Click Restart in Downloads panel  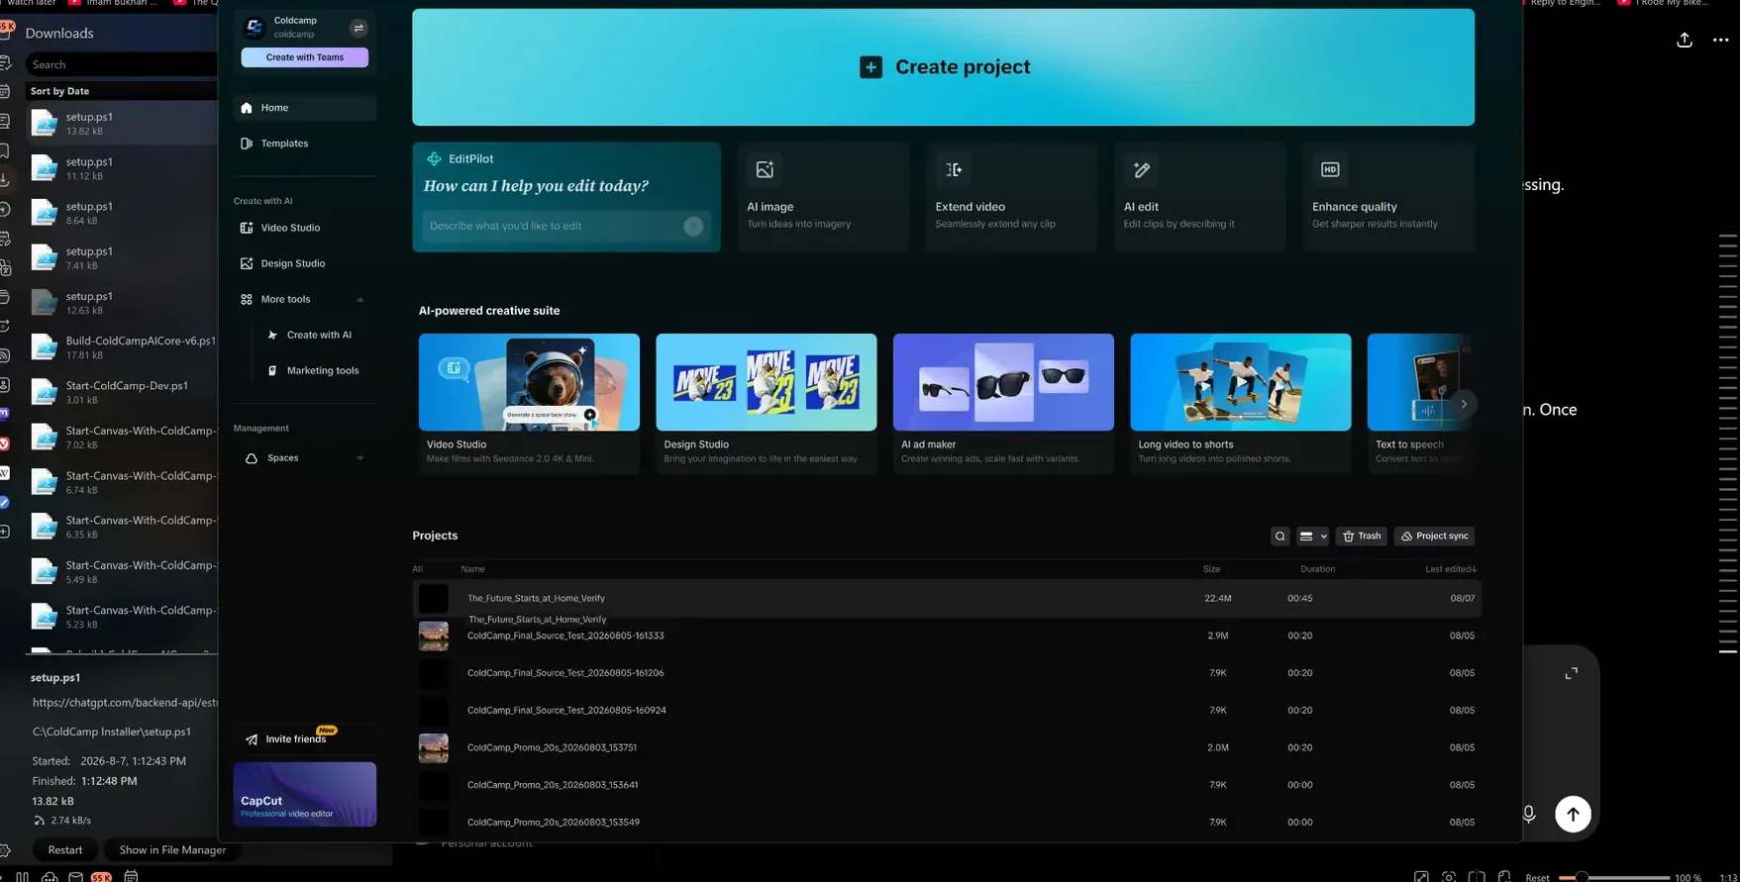(65, 850)
